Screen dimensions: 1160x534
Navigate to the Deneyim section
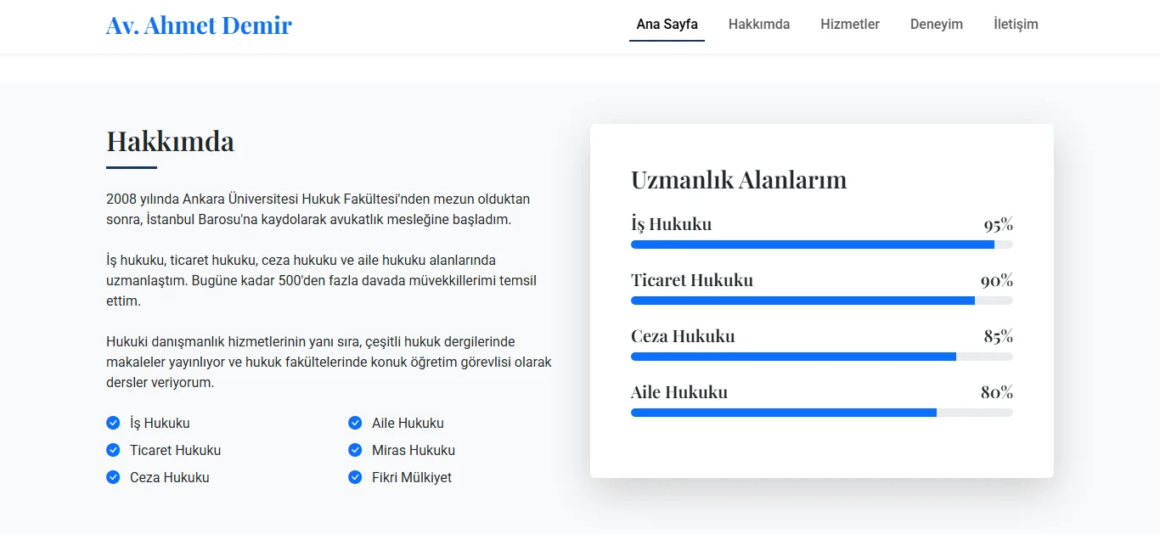937,25
